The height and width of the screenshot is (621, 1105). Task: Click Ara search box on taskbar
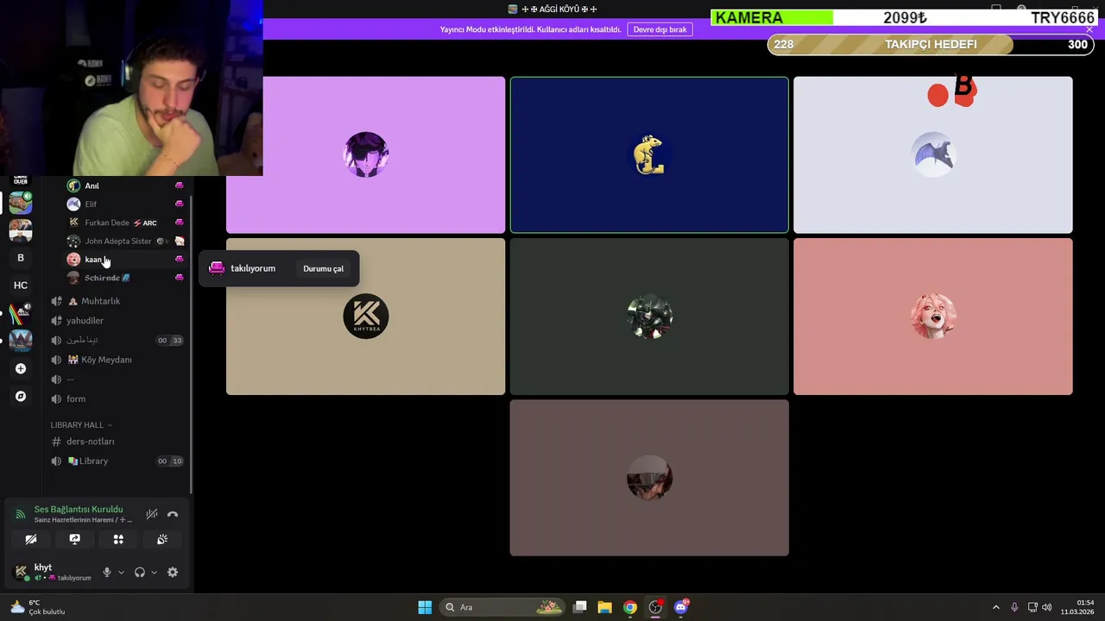pos(502,607)
